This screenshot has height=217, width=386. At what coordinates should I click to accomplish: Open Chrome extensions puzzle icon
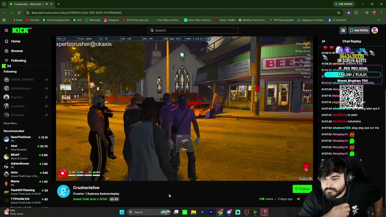click(x=356, y=13)
